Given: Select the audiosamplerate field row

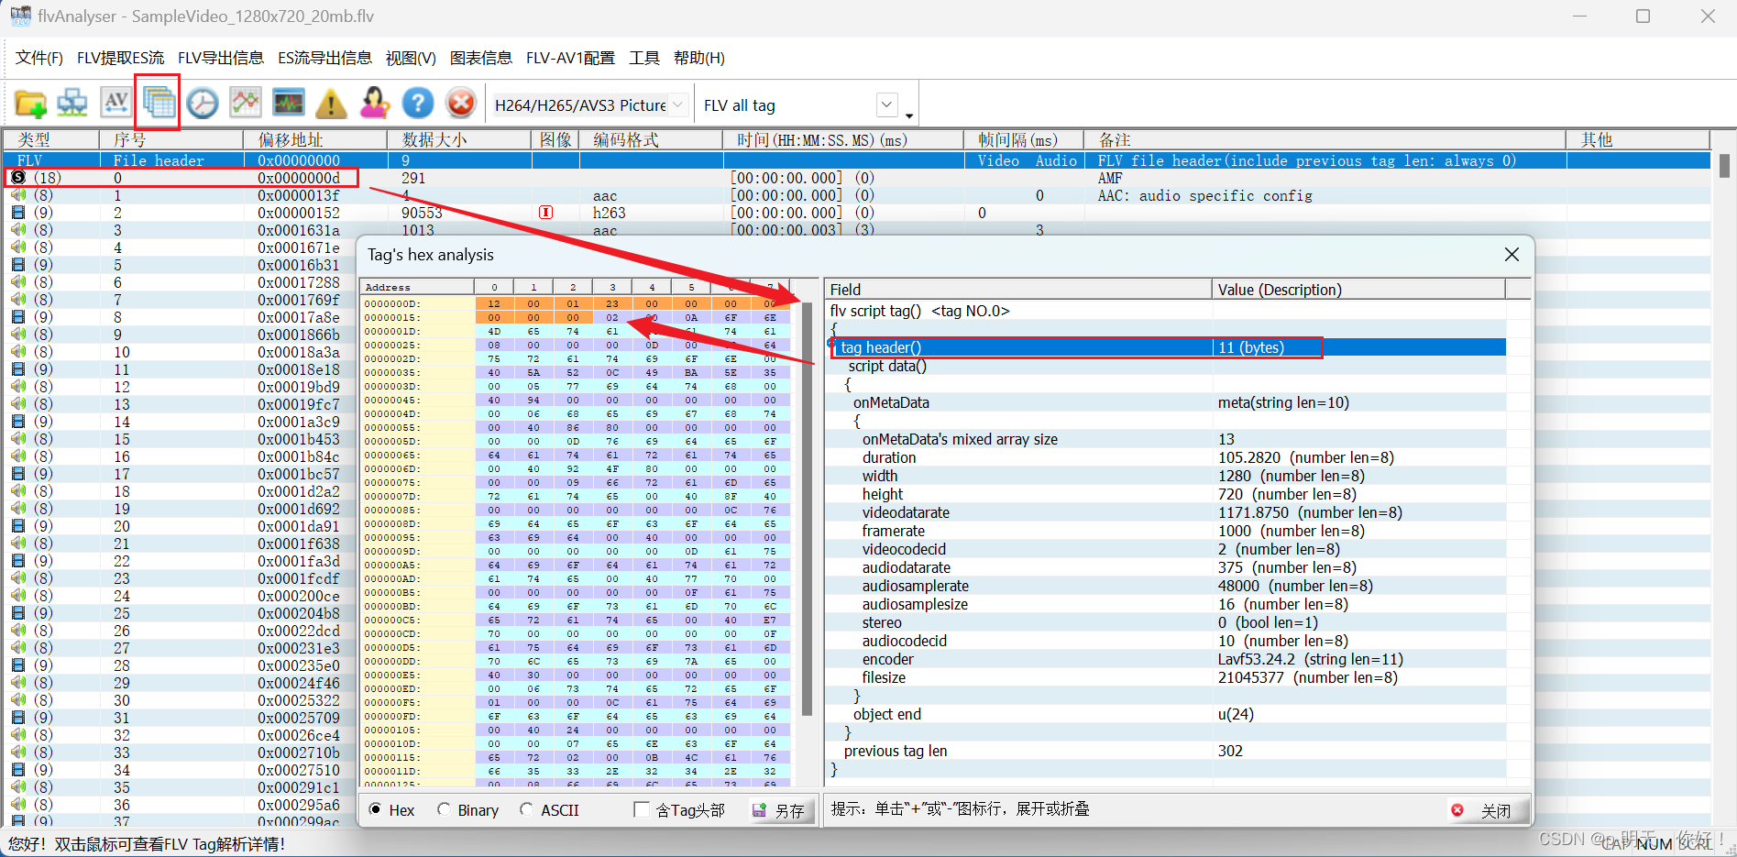Looking at the screenshot, I should tap(1164, 586).
